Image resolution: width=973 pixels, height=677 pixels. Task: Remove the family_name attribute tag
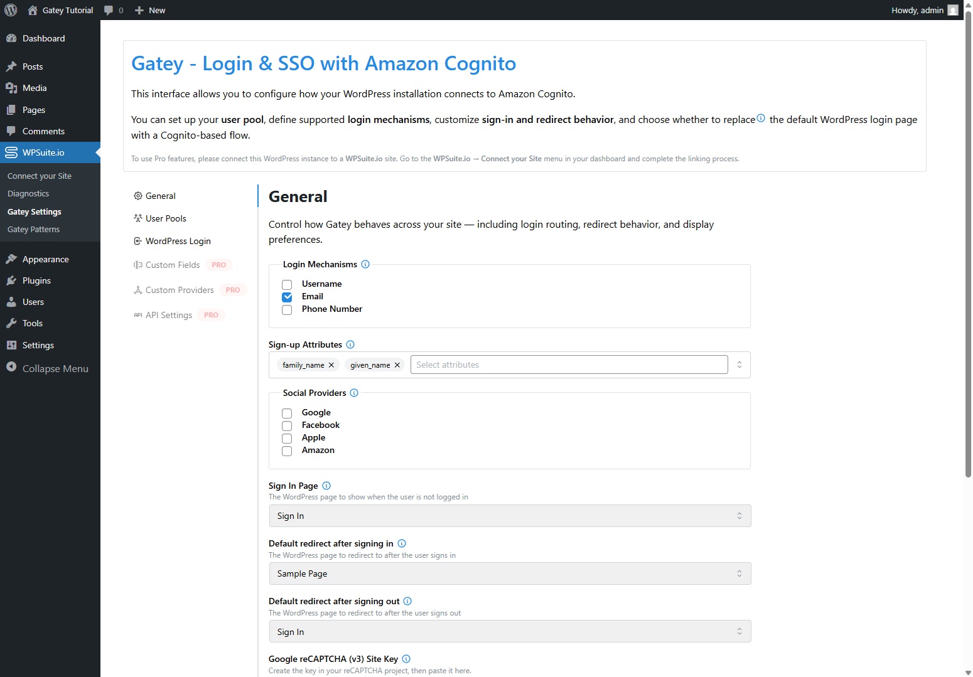coord(331,365)
